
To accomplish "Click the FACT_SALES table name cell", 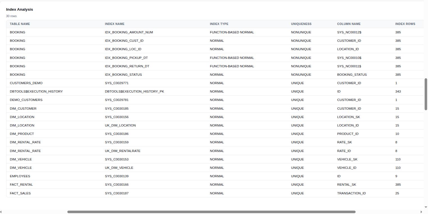I will coord(20,193).
